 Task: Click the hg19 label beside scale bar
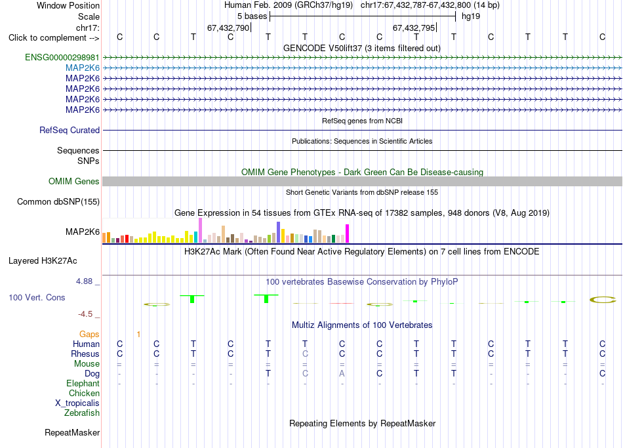coord(471,16)
